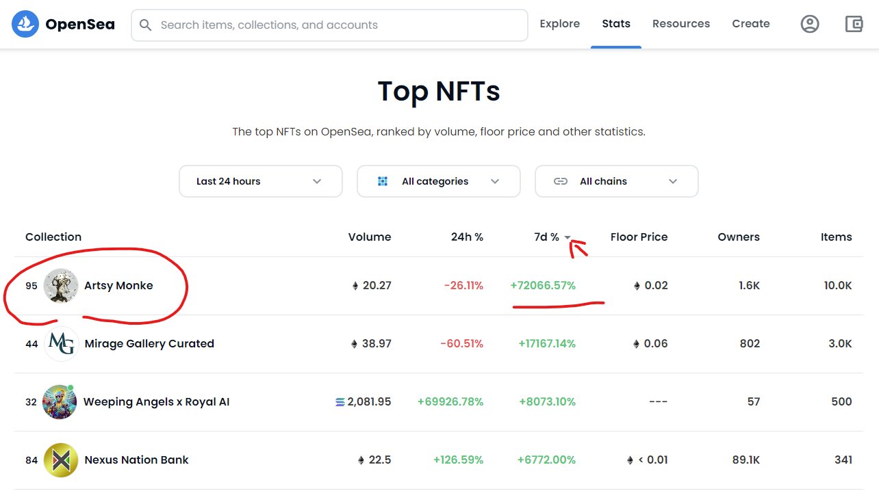This screenshot has width=879, height=491.
Task: Open the Artsy Monke collection name
Action: coord(118,286)
